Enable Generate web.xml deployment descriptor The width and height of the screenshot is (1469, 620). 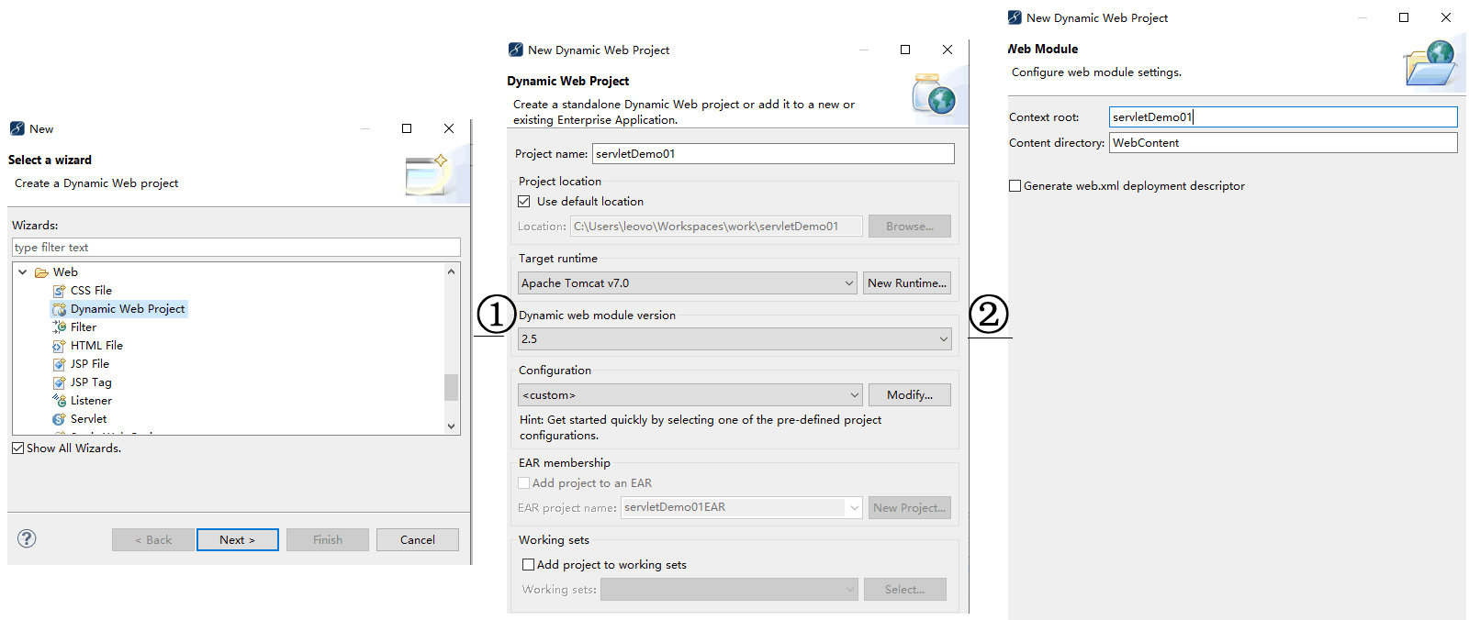tap(1015, 186)
